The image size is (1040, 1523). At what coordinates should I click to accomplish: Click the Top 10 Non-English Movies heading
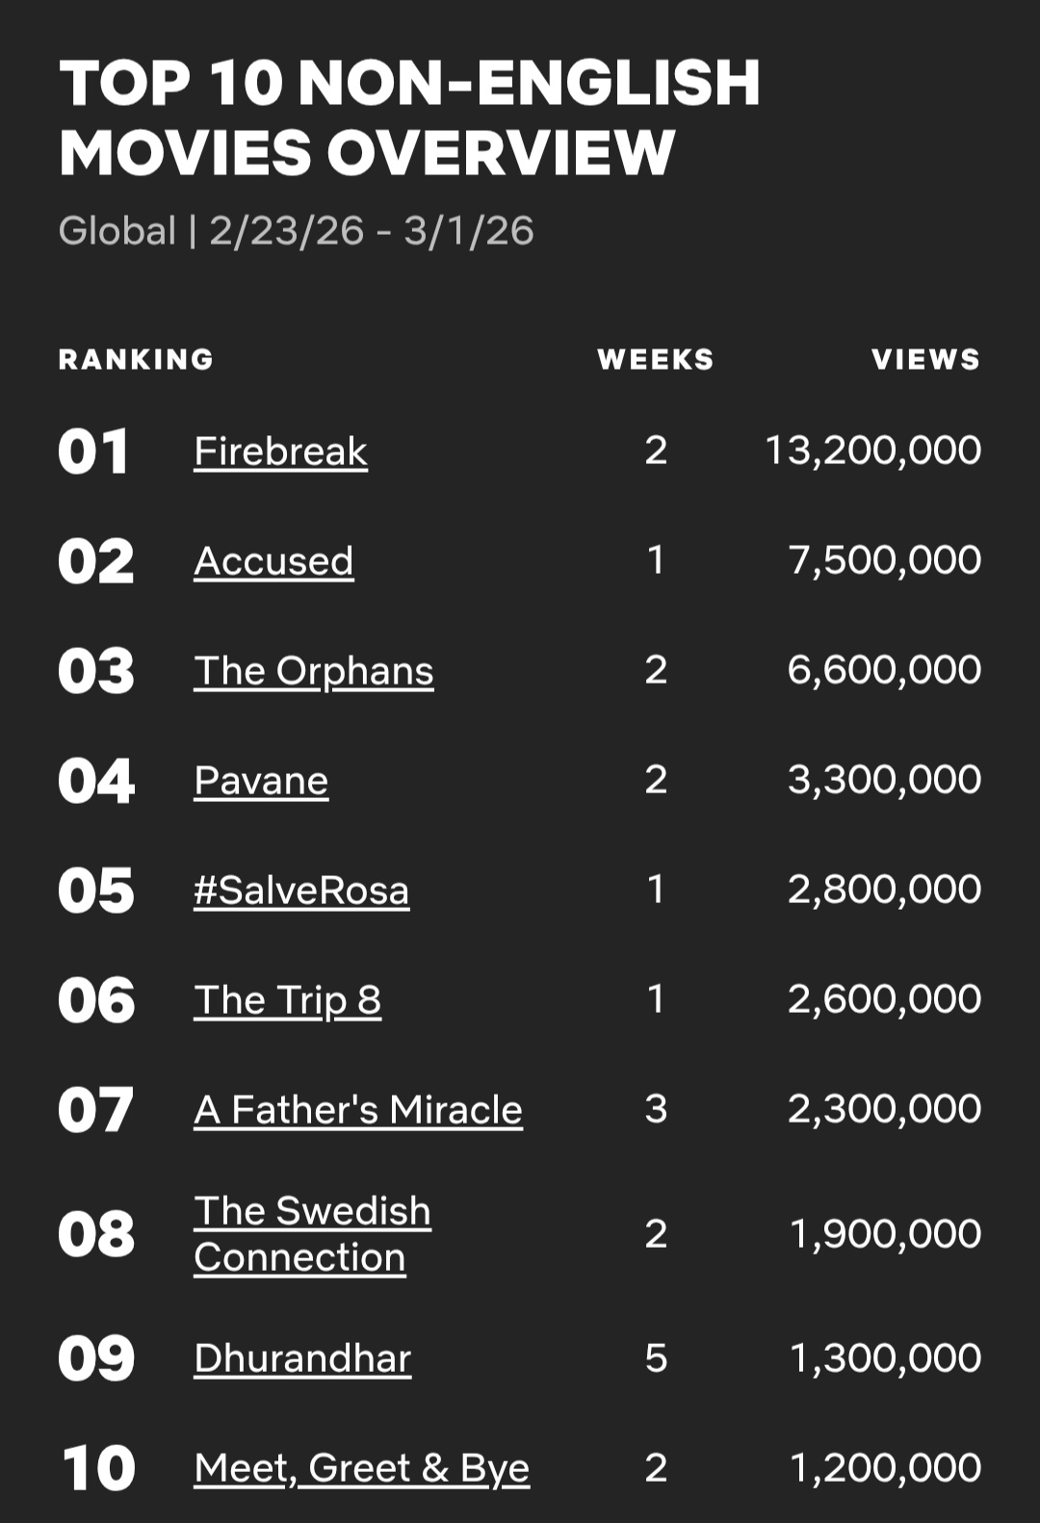(x=409, y=117)
